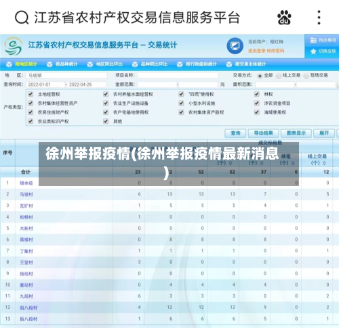Viewport: 339px width, 328px height.
Task: Click the 序号 column header
Action: (x=7, y=153)
